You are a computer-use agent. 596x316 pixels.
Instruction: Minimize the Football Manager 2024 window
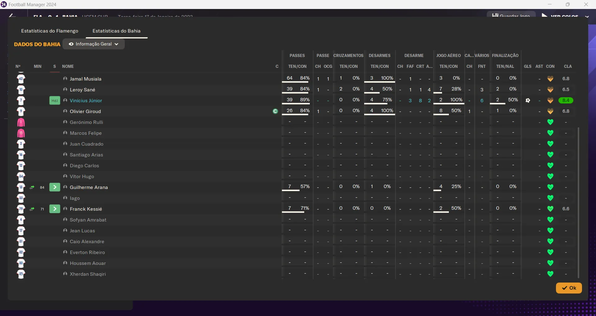(550, 4)
